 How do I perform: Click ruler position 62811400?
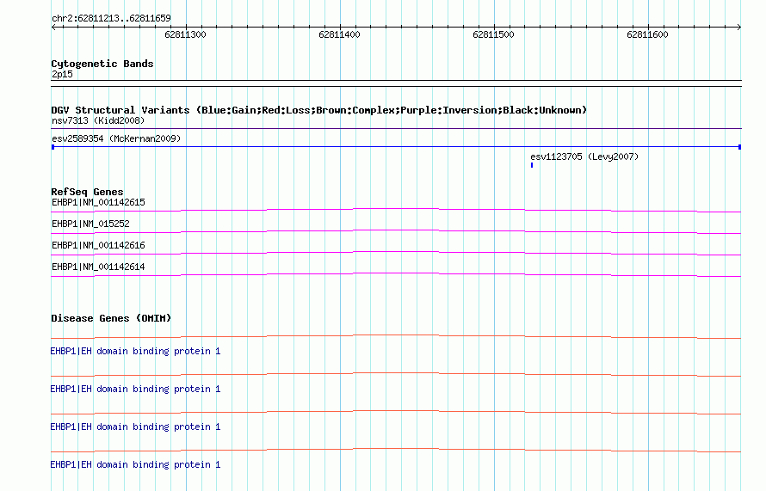pos(339,34)
